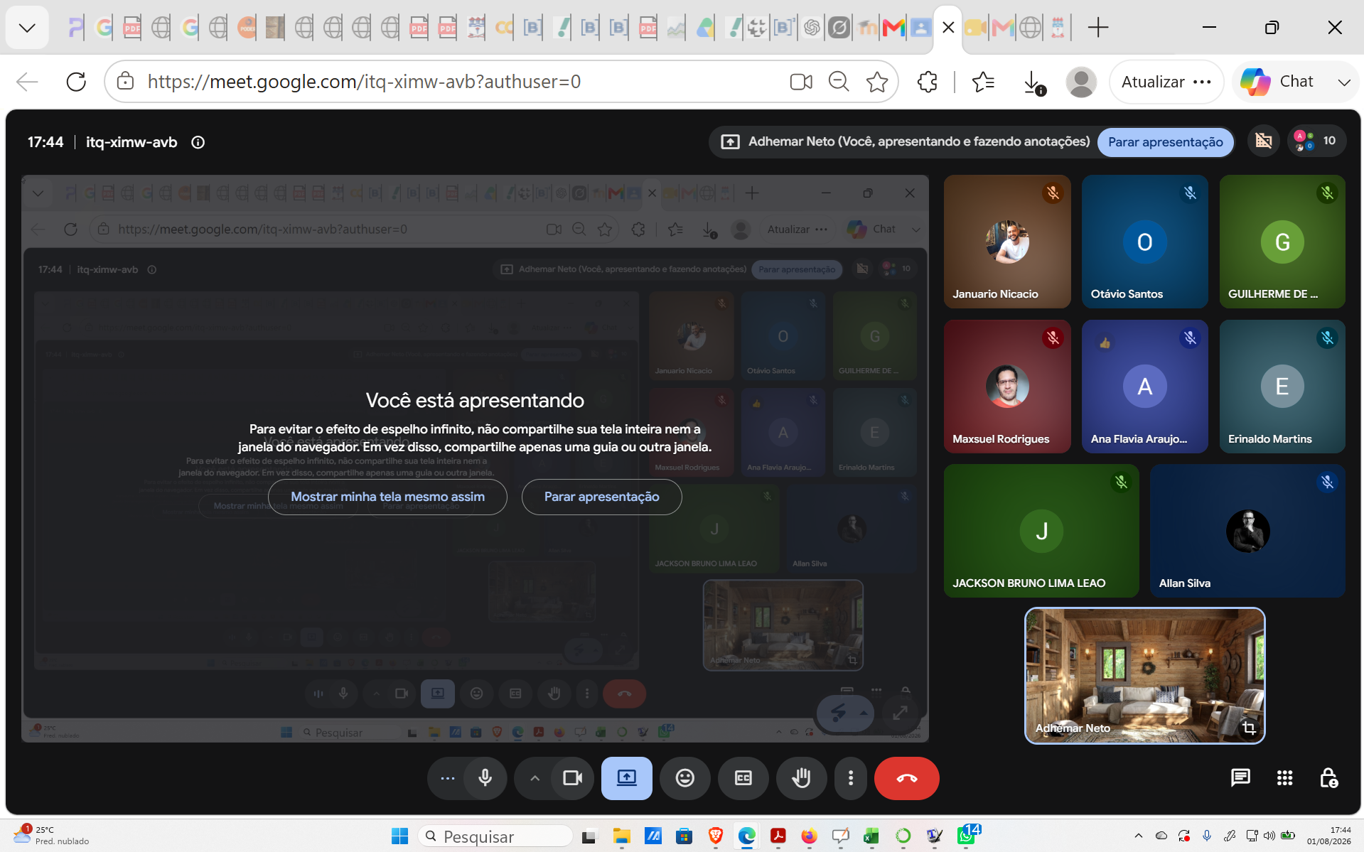This screenshot has width=1364, height=852.
Task: Switch to the Gmail tab beside the contacts tab
Action: [893, 28]
